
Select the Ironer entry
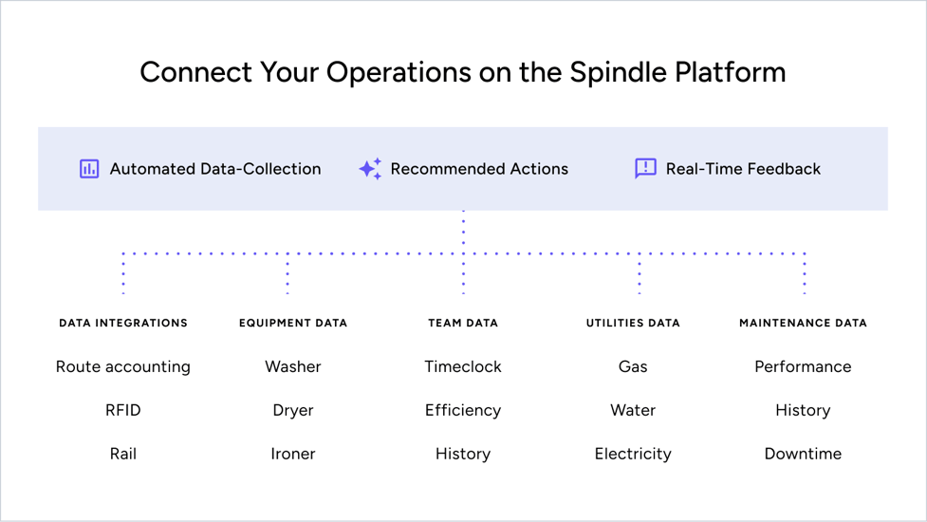tap(293, 454)
